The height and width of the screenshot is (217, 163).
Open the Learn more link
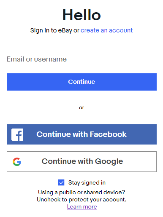pos(82,206)
